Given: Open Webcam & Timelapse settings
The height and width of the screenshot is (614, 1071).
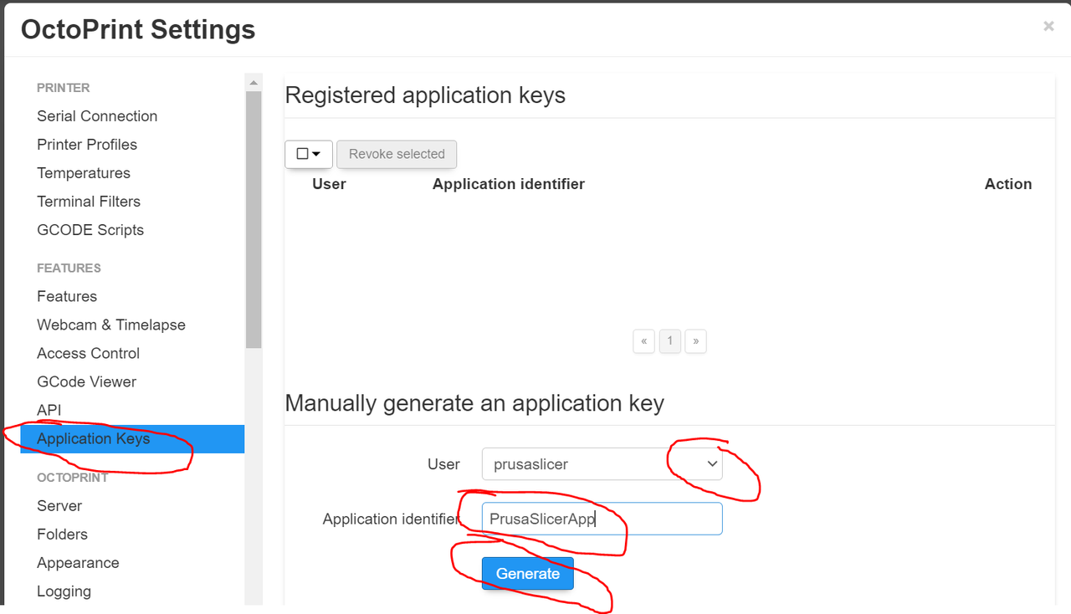Looking at the screenshot, I should pyautogui.click(x=111, y=325).
